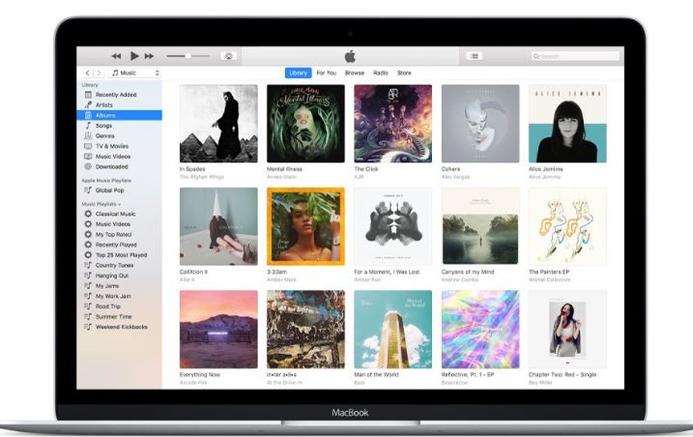
Task: Click the Arcade Fire artist name
Action: (193, 382)
